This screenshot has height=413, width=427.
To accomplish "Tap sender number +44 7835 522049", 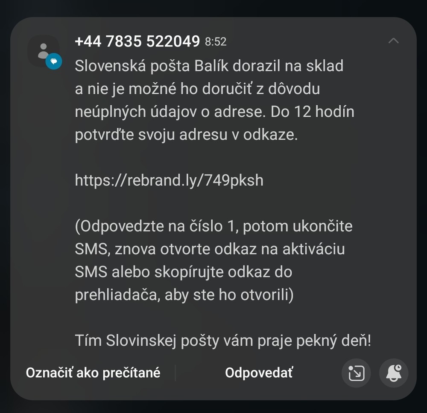I will (x=137, y=41).
